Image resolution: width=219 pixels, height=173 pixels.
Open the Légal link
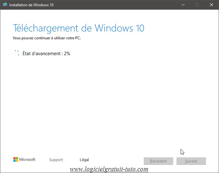84,160
